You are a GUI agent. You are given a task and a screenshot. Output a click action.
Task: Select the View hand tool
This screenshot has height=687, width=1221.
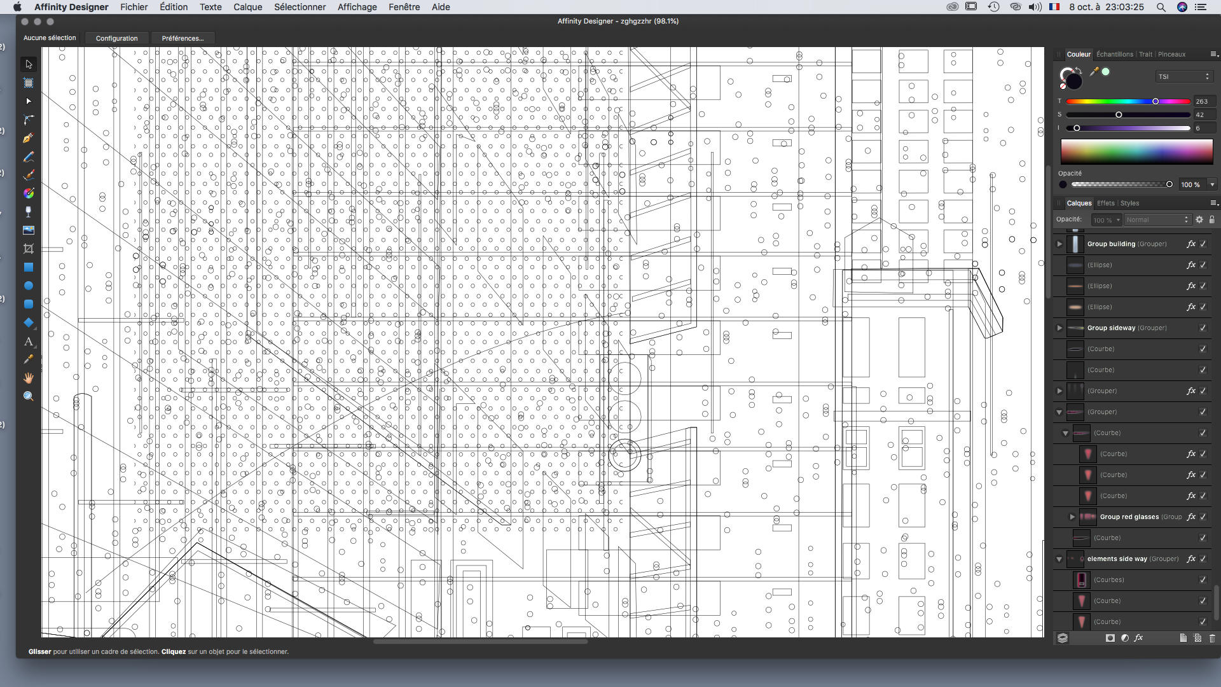tap(29, 378)
